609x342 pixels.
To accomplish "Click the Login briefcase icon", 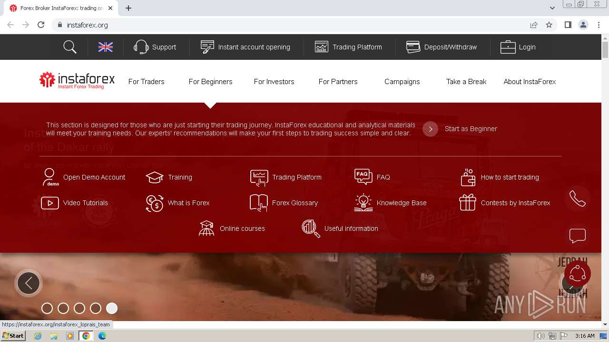I will point(508,47).
